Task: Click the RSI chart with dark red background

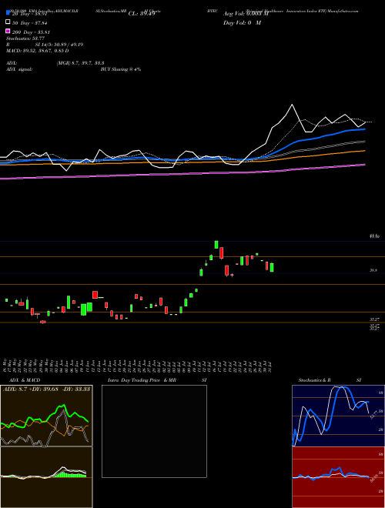Action: (x=338, y=477)
